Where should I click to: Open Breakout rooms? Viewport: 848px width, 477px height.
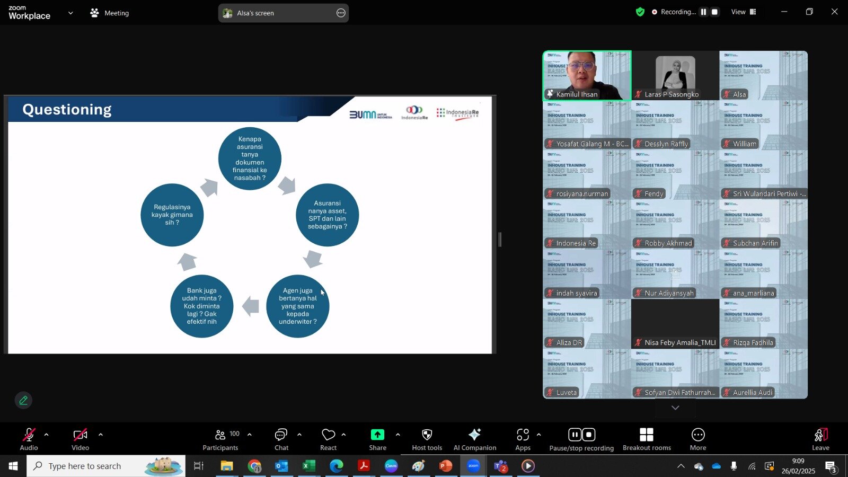647,439
